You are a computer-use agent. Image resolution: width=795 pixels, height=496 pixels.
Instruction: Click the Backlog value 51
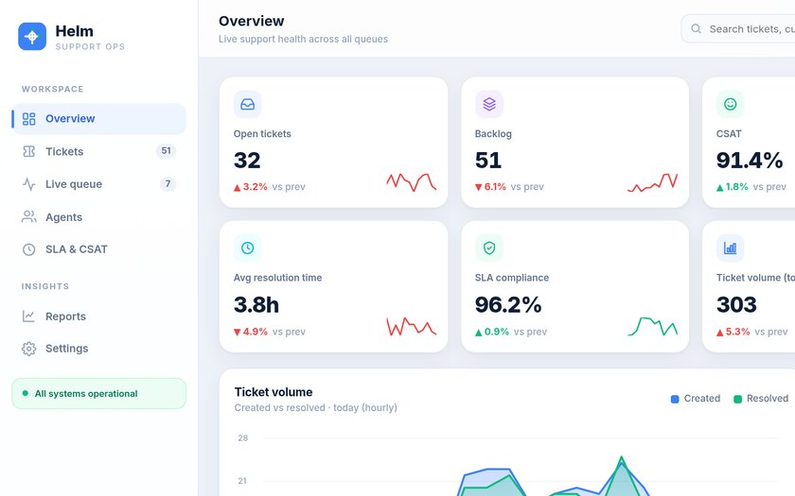488,161
